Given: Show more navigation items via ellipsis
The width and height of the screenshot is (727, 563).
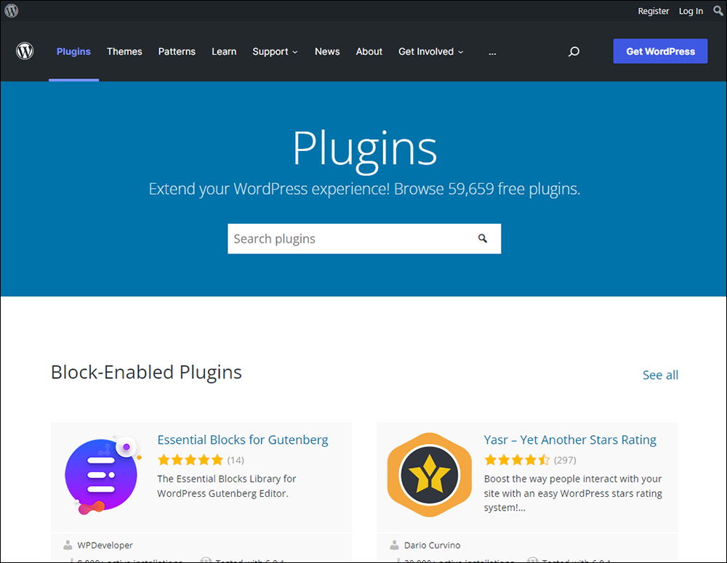Looking at the screenshot, I should point(492,52).
